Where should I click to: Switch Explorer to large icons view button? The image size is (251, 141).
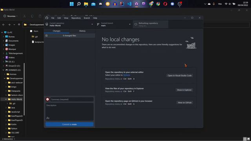coord(248,139)
